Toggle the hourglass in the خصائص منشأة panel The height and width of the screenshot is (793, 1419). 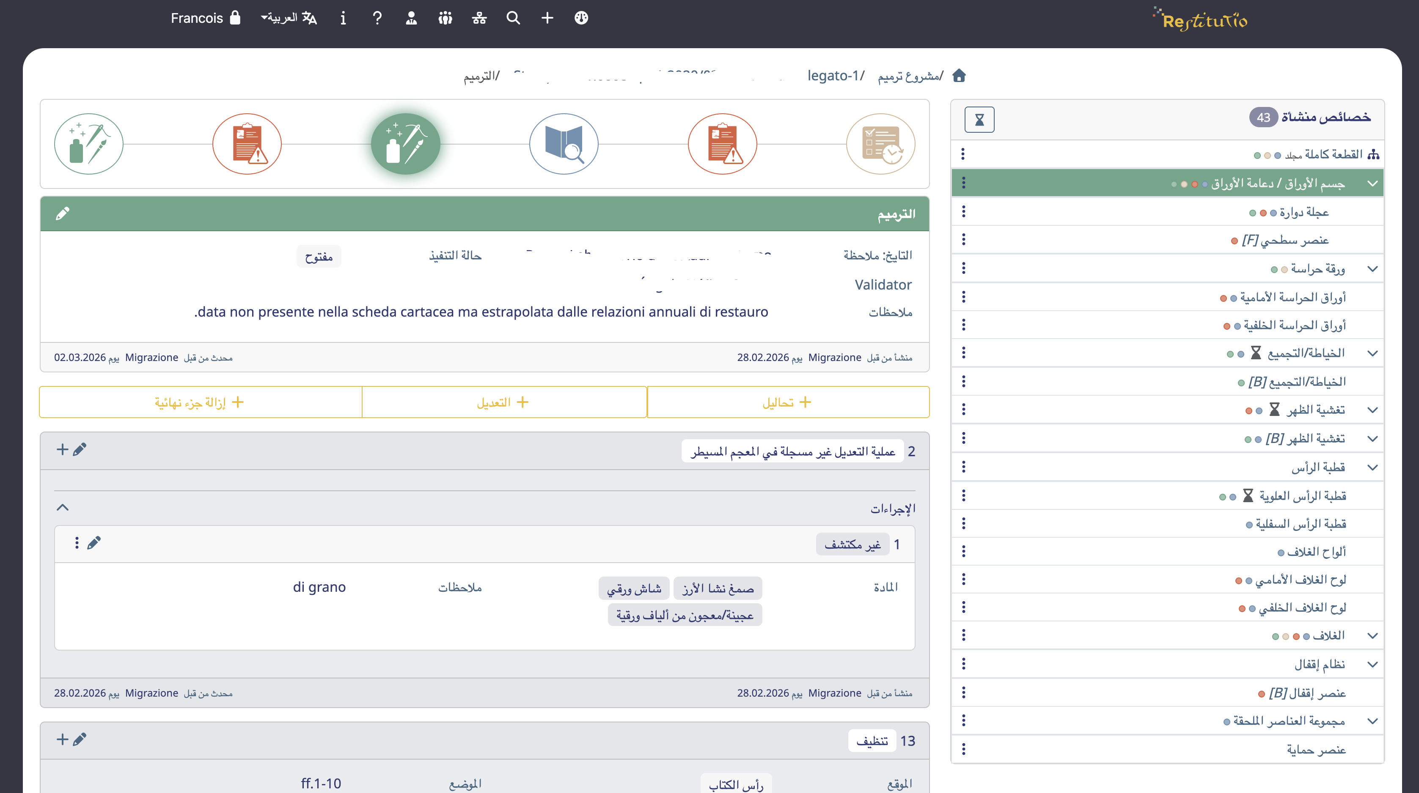coord(979,119)
